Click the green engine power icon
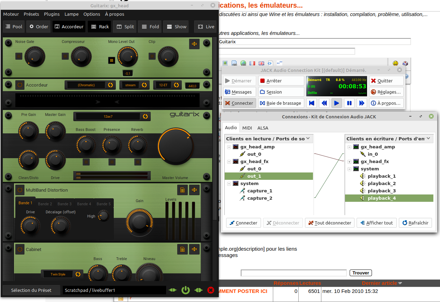Image resolution: width=440 pixels, height=302 pixels. tap(185, 290)
